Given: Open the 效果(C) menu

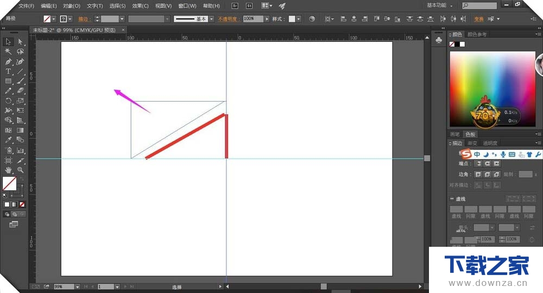Looking at the screenshot, I should coord(140,5).
